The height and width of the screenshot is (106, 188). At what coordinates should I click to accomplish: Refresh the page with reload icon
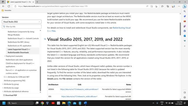[x=9, y=6]
